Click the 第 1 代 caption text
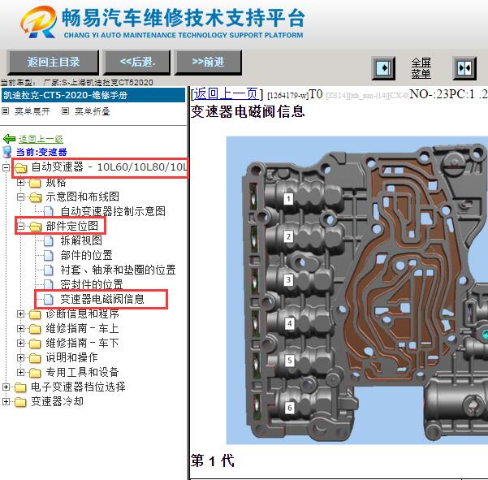The height and width of the screenshot is (480, 488). (x=212, y=461)
